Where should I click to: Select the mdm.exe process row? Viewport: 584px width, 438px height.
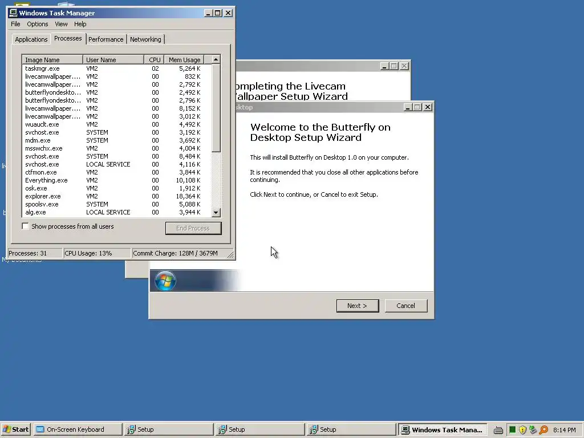pos(116,140)
